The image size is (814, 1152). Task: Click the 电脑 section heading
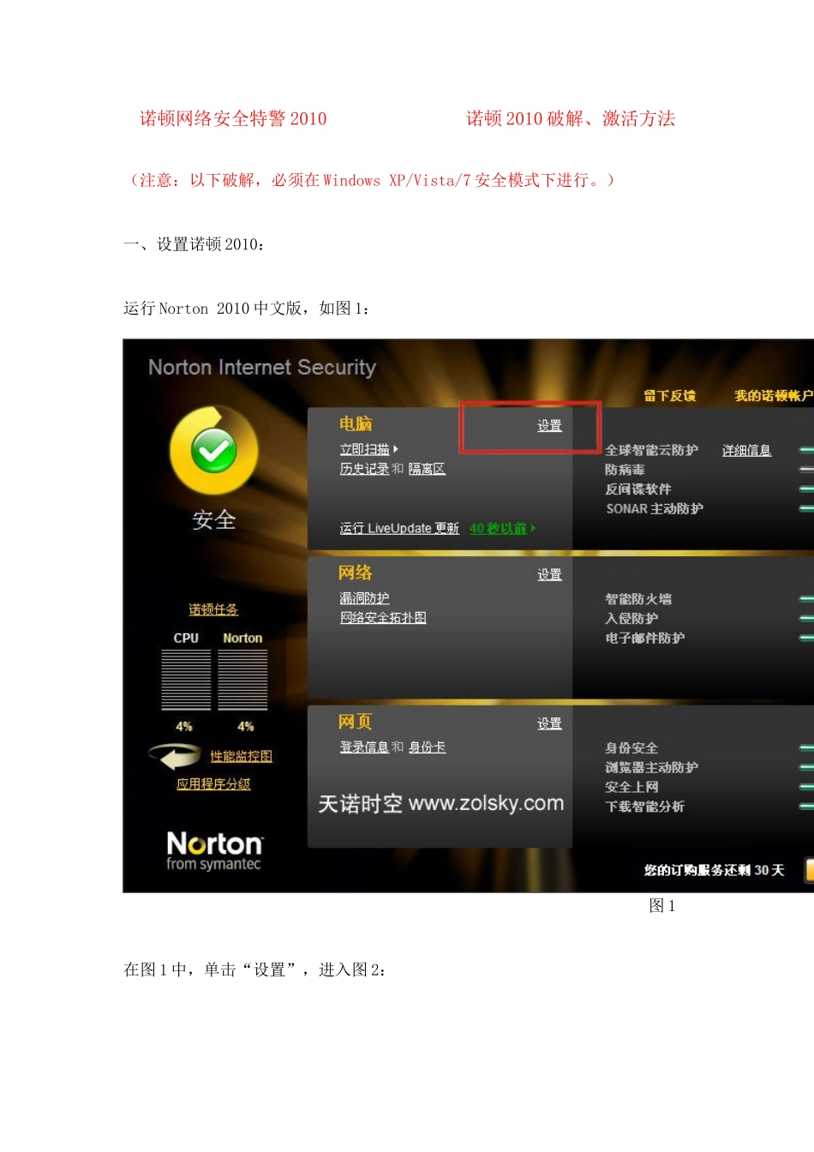(356, 423)
